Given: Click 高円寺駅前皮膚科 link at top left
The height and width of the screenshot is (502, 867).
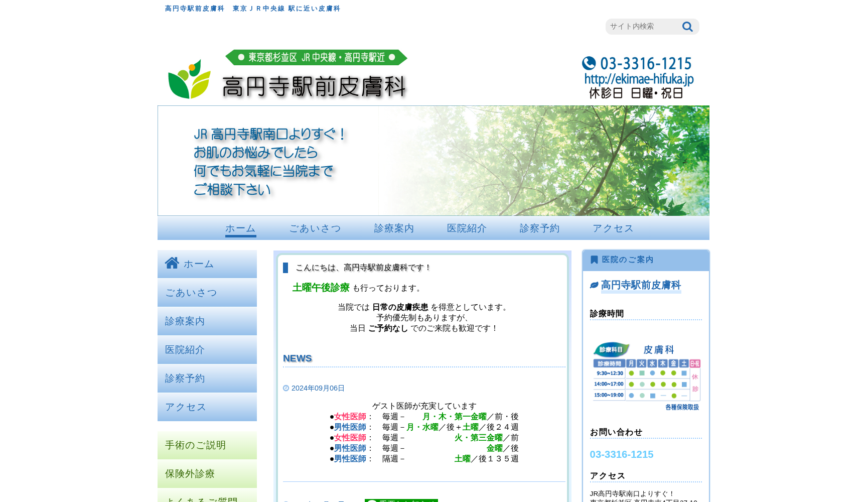Looking at the screenshot, I should 194,8.
